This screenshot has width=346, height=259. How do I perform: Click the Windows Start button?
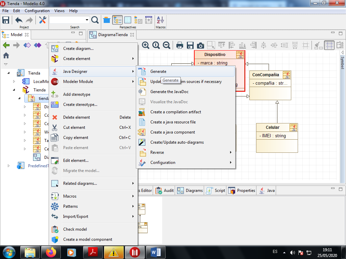(9, 252)
